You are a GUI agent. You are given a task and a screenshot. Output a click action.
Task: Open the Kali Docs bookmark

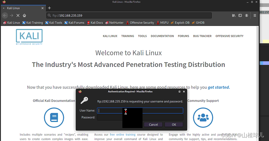[x=95, y=23]
